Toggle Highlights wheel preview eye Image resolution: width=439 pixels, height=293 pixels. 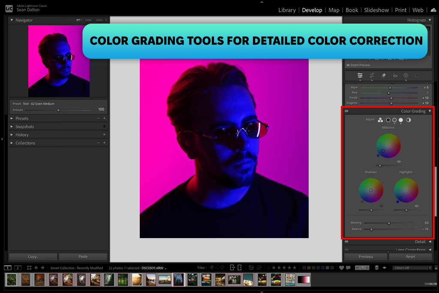coord(417,206)
